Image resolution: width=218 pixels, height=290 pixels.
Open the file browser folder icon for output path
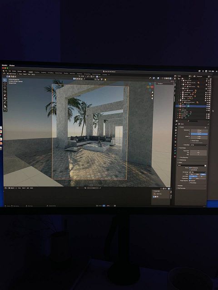[205, 165]
